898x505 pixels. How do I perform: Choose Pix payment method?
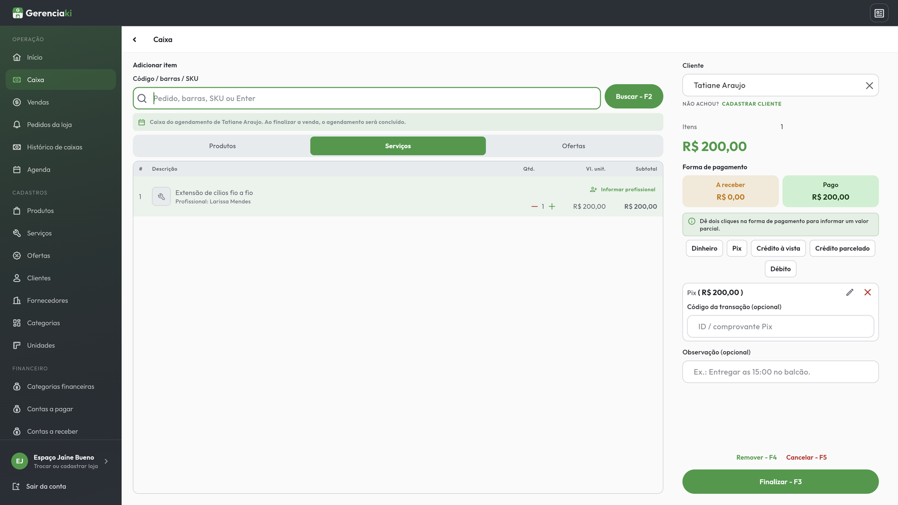pos(737,249)
